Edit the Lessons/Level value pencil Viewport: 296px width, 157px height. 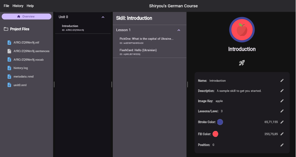point(282,111)
